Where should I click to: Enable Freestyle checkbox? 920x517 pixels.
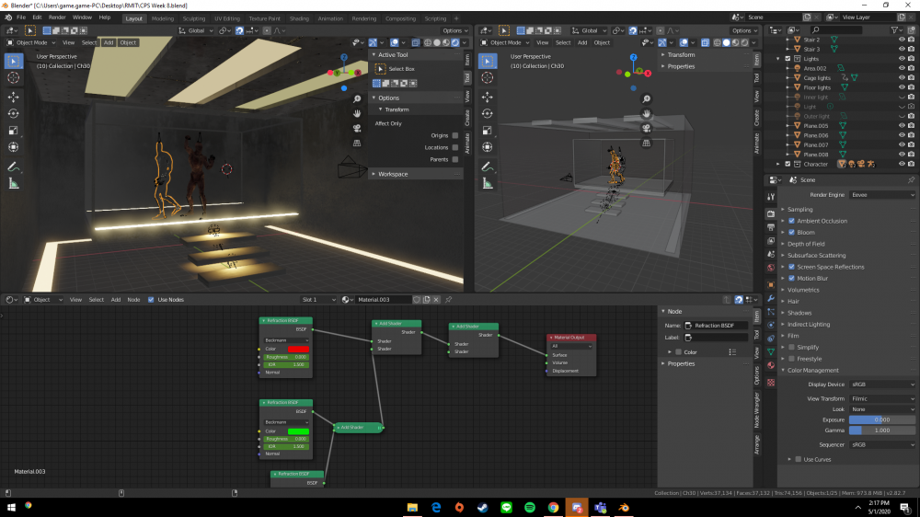[791, 359]
